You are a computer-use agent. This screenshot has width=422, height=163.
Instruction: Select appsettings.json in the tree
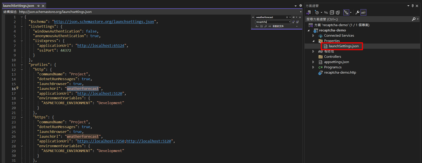tap(336, 62)
